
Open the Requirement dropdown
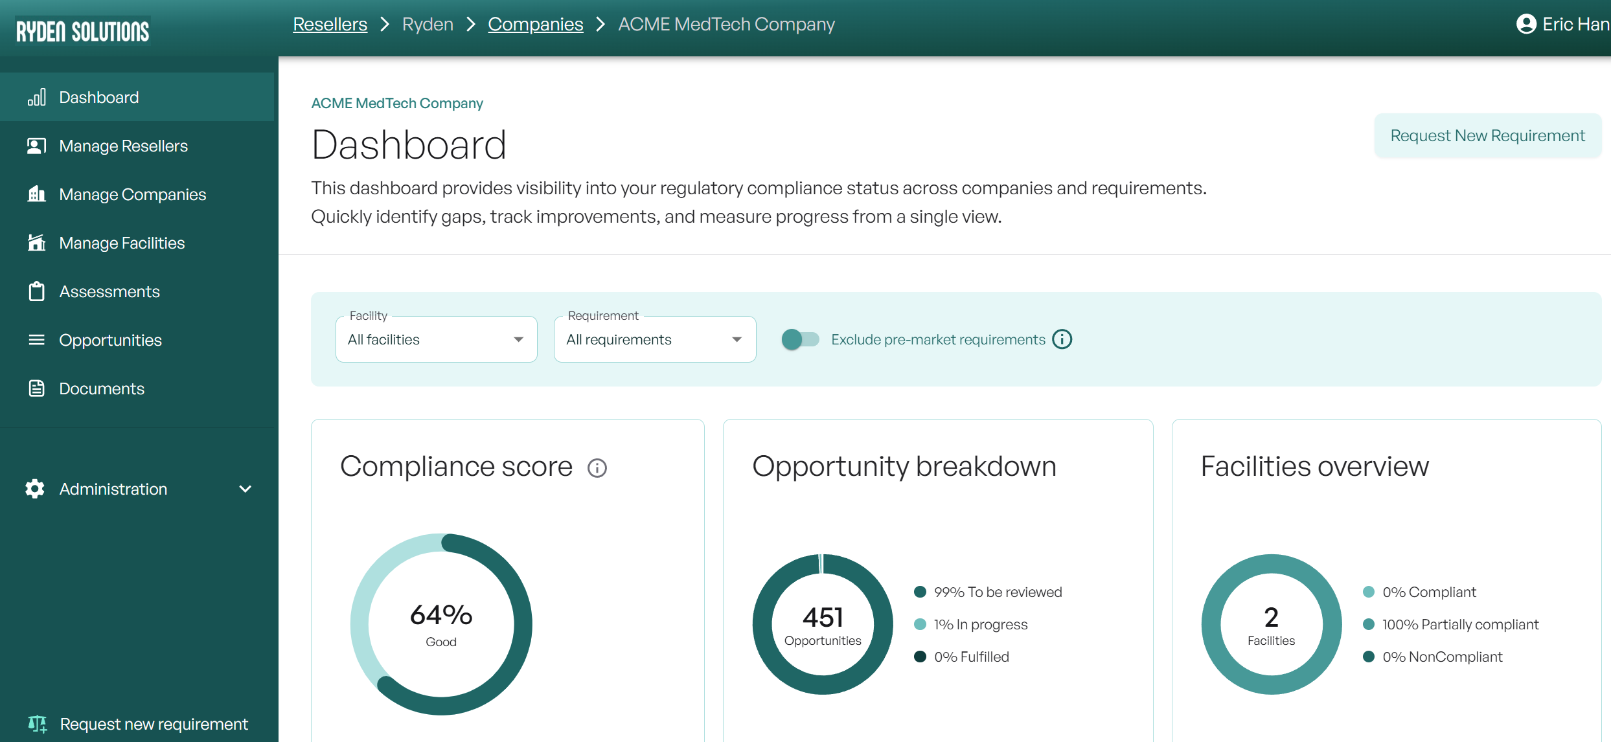(x=654, y=339)
